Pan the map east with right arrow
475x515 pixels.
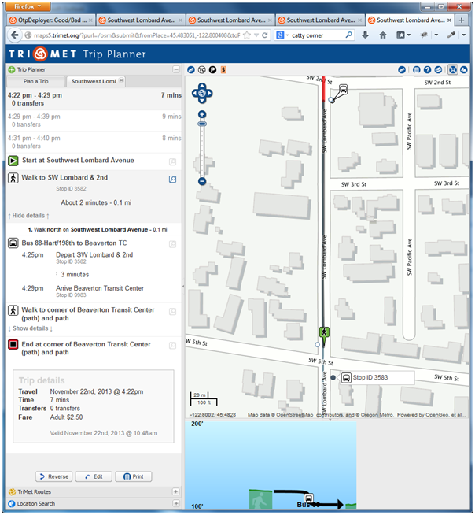[209, 93]
